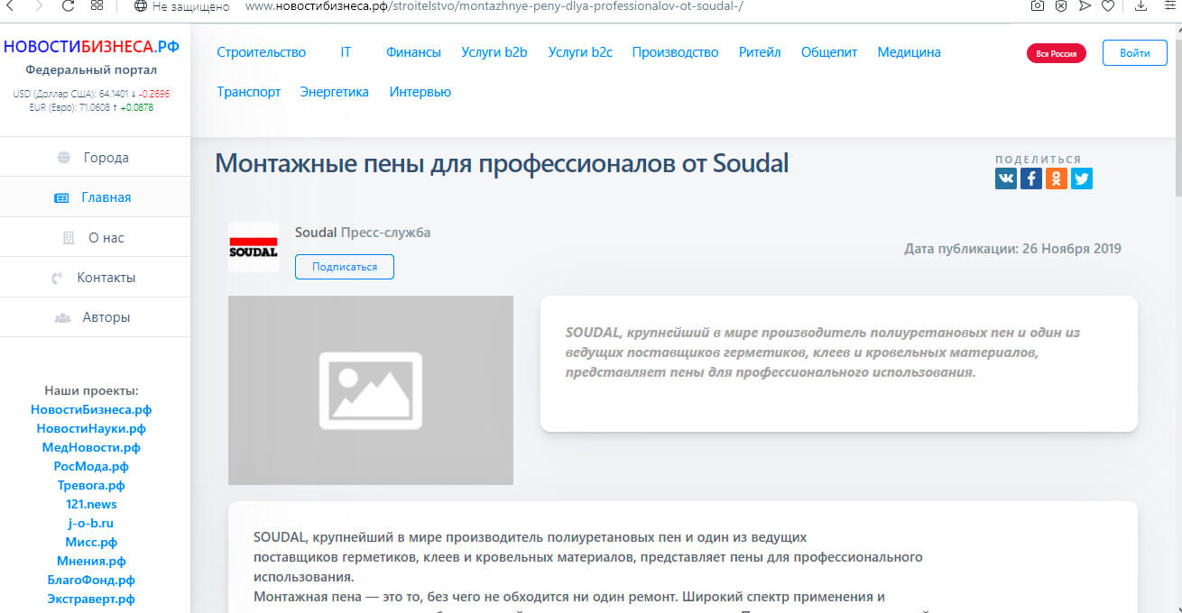1182x613 pixels.
Task: Click the EUR exchange rate text
Action: pos(91,107)
